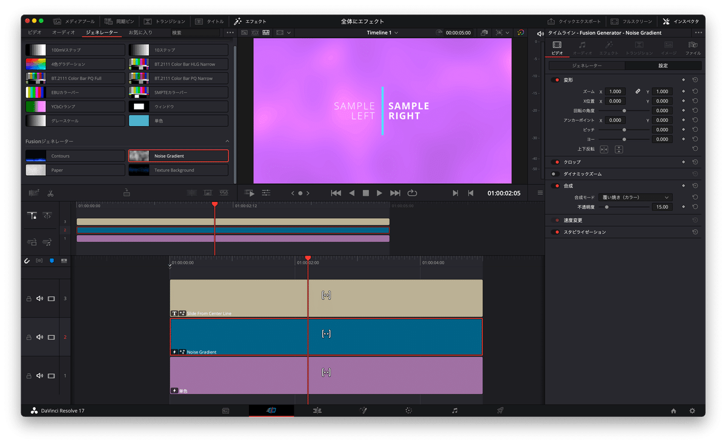Image resolution: width=727 pixels, height=445 pixels.
Task: Click the ズーム X value field
Action: point(616,92)
